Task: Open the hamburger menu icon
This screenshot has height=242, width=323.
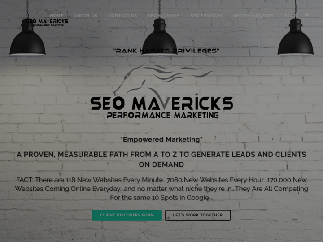Action: coord(307,16)
